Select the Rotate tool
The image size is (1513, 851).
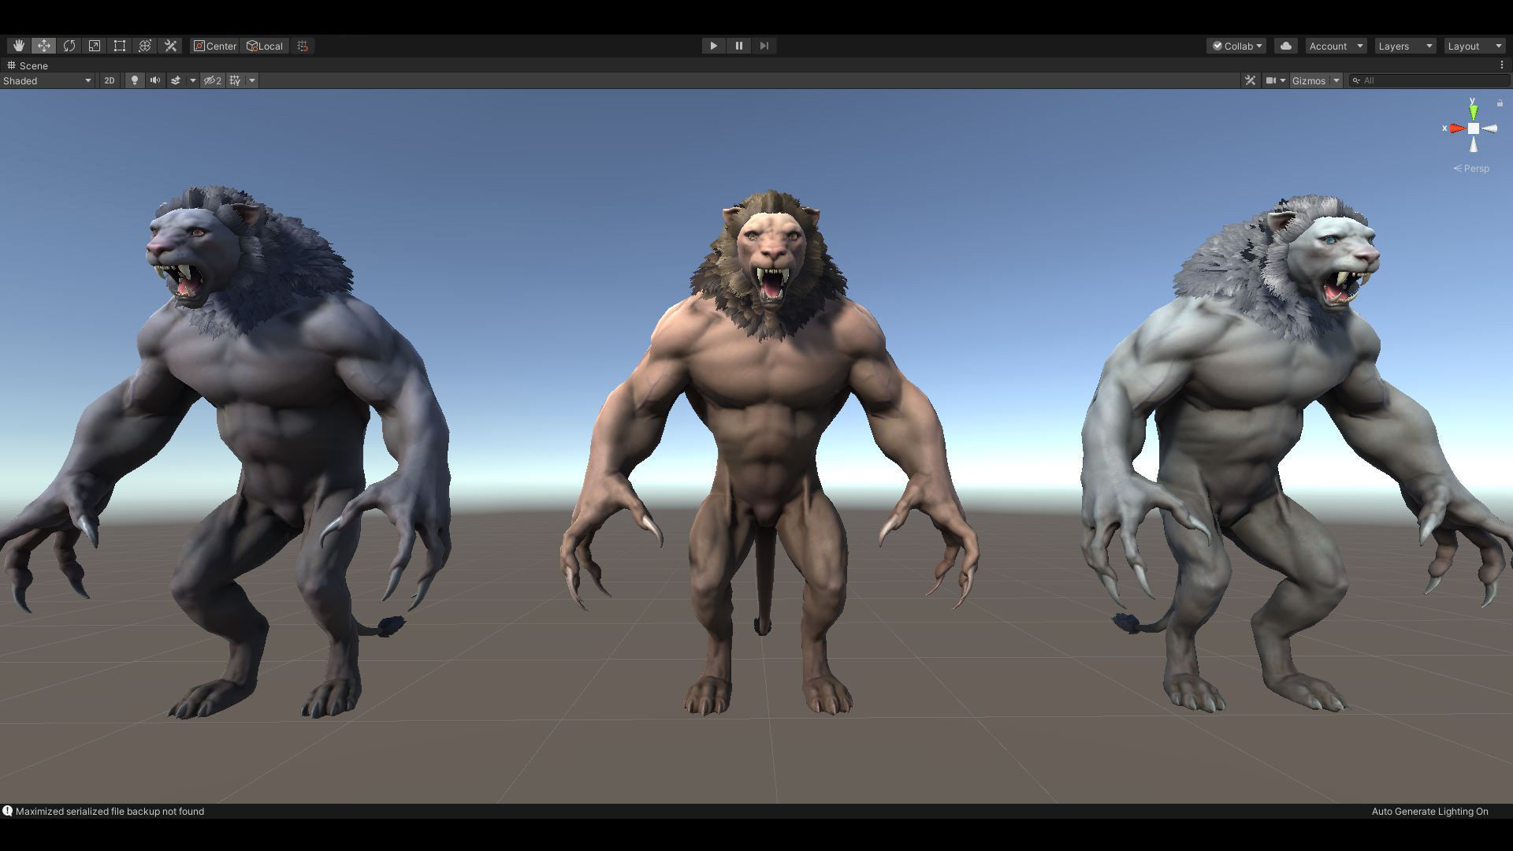coord(69,46)
